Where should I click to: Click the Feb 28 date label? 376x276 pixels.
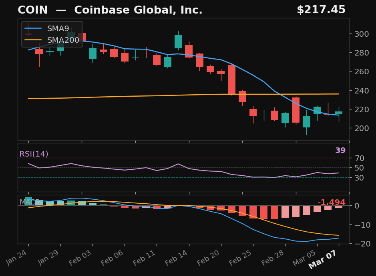(x=273, y=258)
